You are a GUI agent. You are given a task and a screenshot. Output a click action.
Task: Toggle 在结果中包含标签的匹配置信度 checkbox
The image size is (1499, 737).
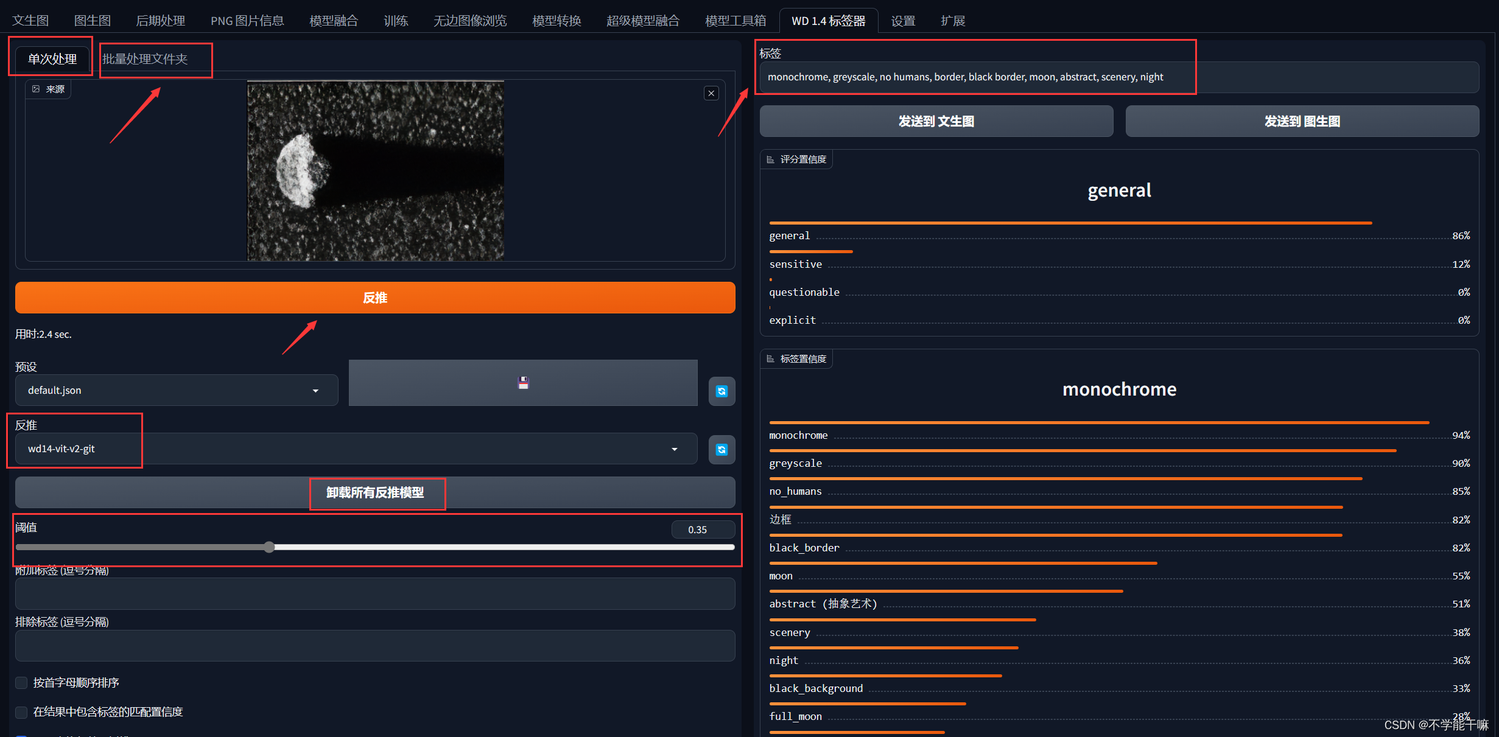[22, 712]
